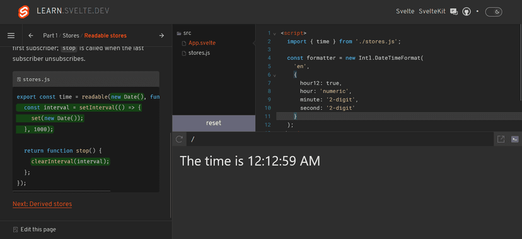The width and height of the screenshot is (522, 239).
Task: Click line number 11 in gutter
Action: 269,117
